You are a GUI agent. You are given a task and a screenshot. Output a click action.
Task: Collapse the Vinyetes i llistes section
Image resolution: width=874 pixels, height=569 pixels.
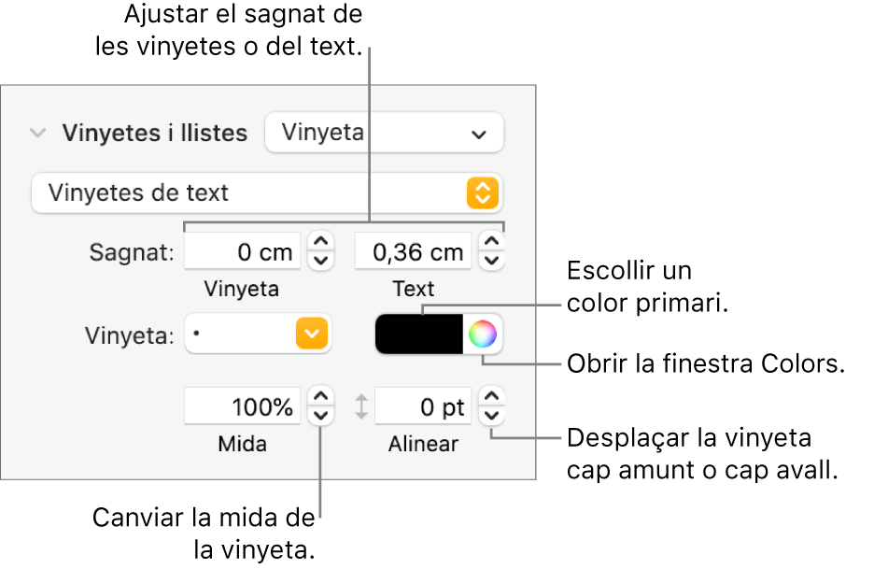(x=38, y=134)
